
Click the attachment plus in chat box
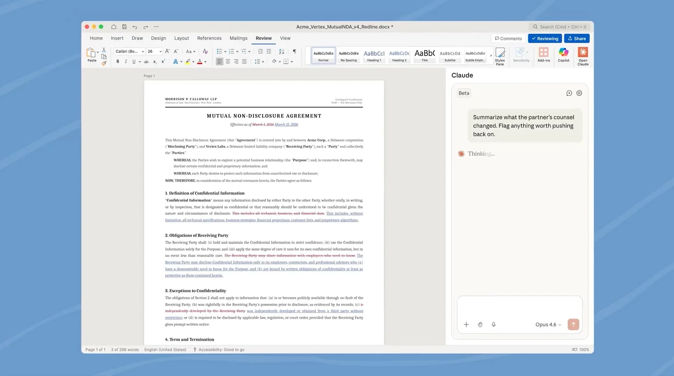point(466,324)
